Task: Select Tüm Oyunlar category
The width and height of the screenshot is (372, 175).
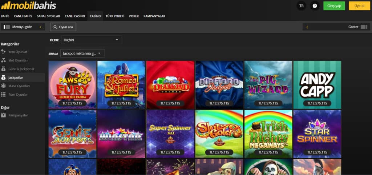Action: [18, 95]
